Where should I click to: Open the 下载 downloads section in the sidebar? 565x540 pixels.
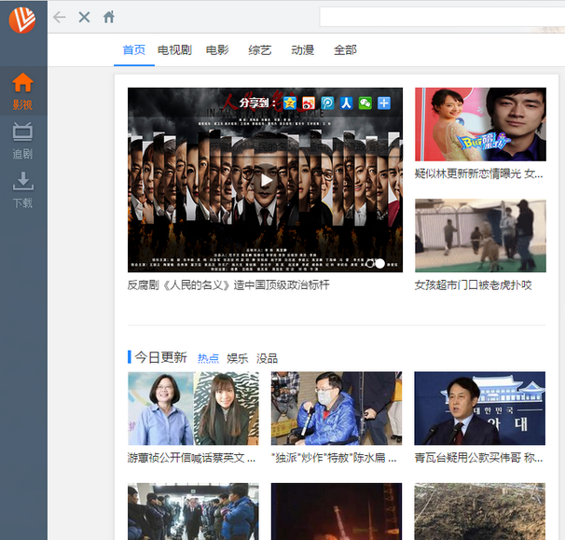click(x=22, y=189)
